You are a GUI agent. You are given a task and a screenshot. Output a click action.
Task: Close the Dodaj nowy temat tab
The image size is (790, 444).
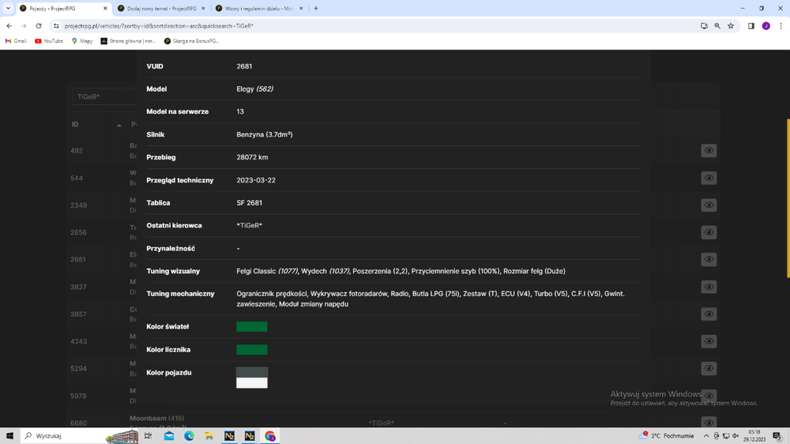coord(203,8)
